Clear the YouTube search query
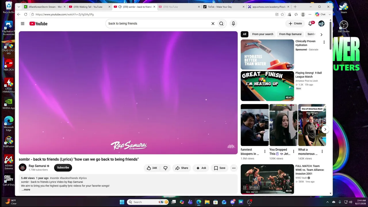Image resolution: width=368 pixels, height=207 pixels. coord(213,24)
